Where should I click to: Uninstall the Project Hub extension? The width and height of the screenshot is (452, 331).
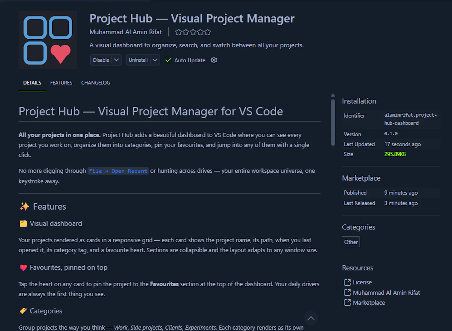click(x=138, y=60)
